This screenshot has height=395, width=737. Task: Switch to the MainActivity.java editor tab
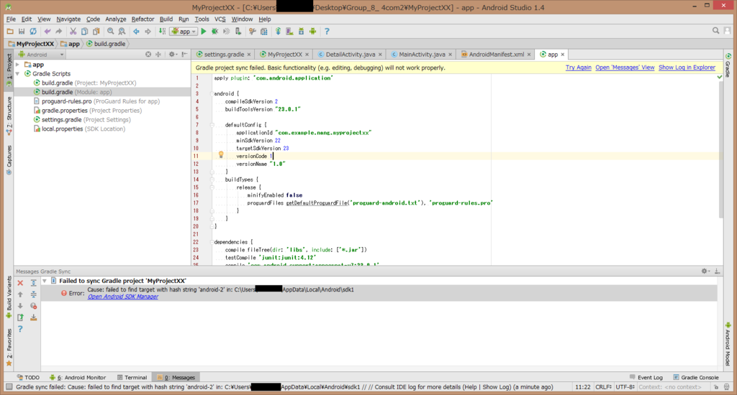(422, 55)
